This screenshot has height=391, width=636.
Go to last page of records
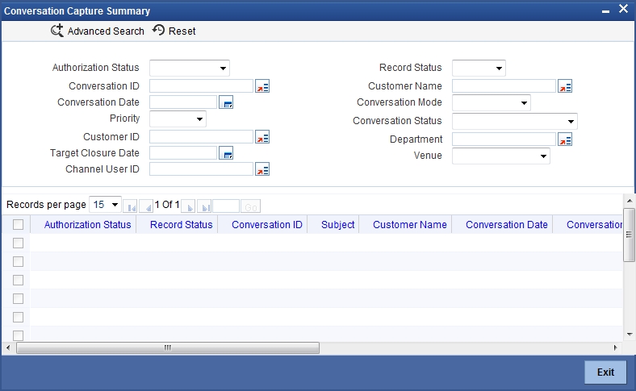pyautogui.click(x=204, y=206)
